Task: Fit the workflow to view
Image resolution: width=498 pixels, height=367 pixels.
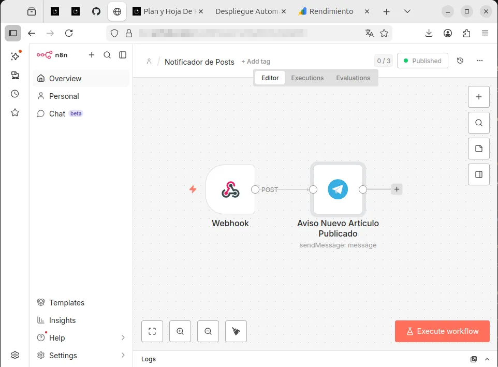Action: [x=152, y=331]
